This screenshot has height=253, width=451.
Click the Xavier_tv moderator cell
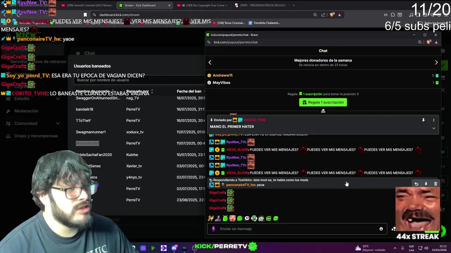(x=134, y=166)
